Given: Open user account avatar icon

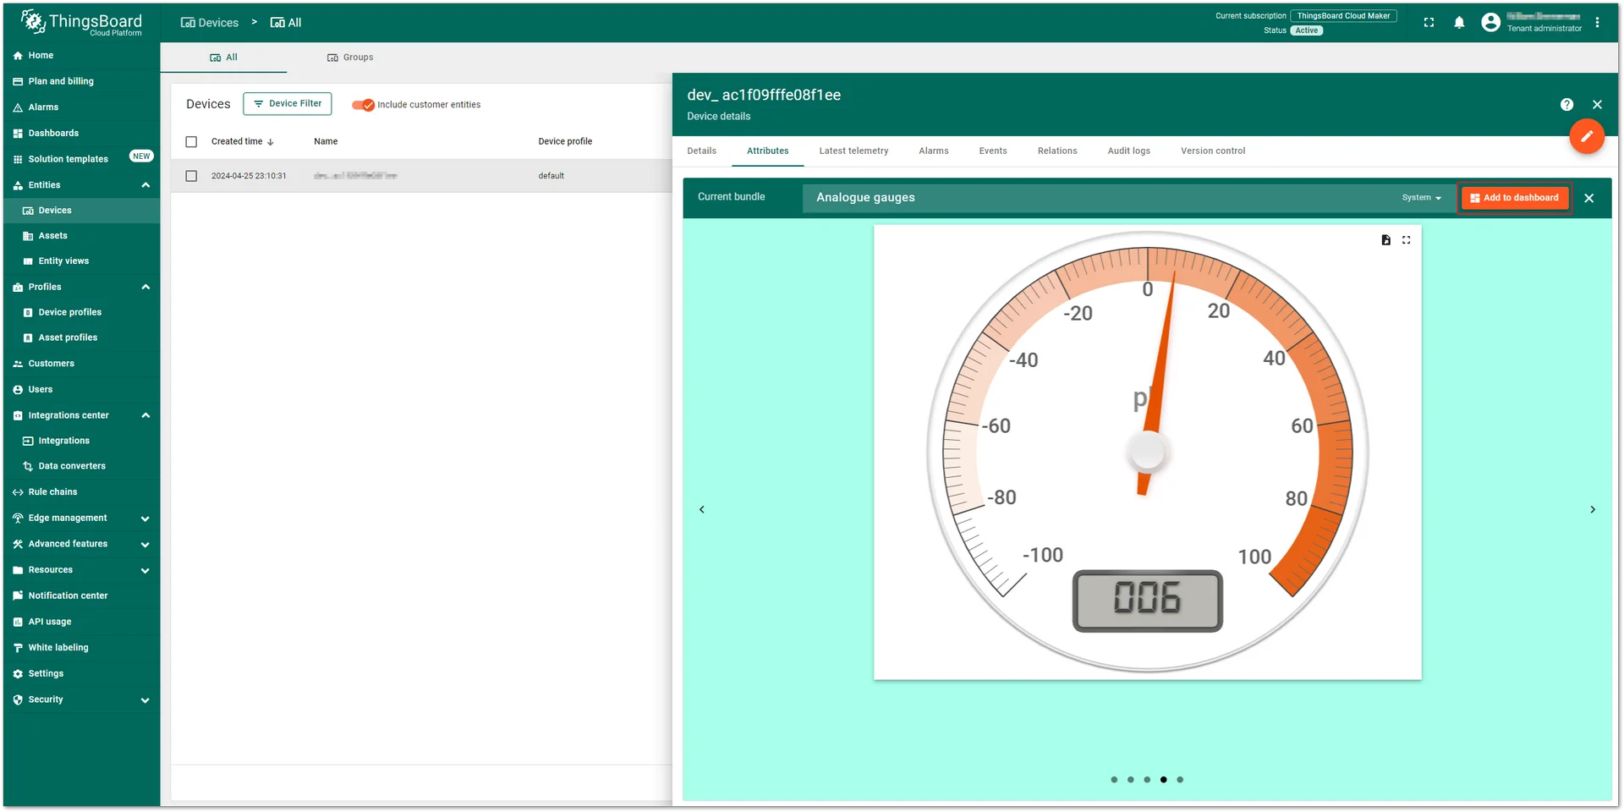Looking at the screenshot, I should pos(1490,23).
